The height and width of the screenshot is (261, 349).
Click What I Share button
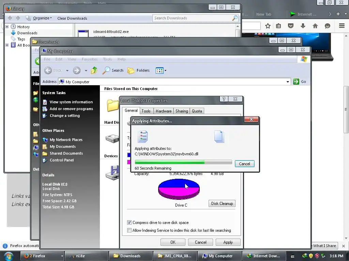324,246
